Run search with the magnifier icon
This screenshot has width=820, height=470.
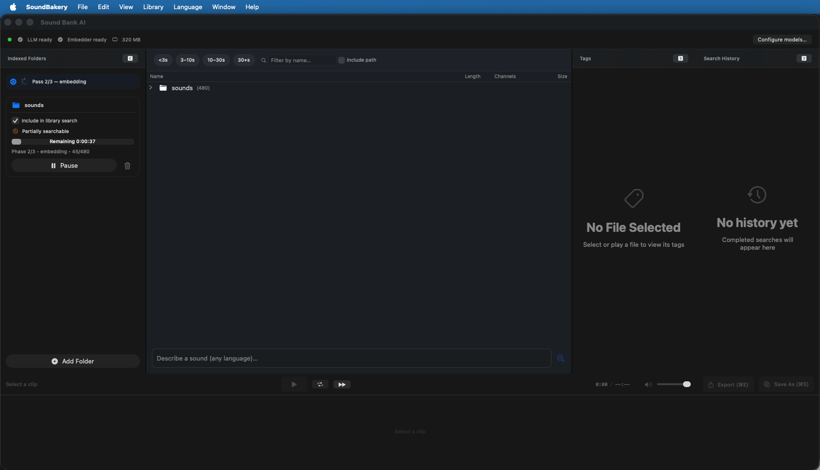point(560,358)
